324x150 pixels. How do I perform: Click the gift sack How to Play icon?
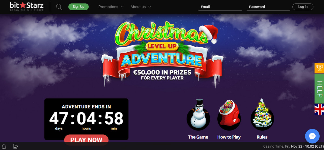(229, 116)
